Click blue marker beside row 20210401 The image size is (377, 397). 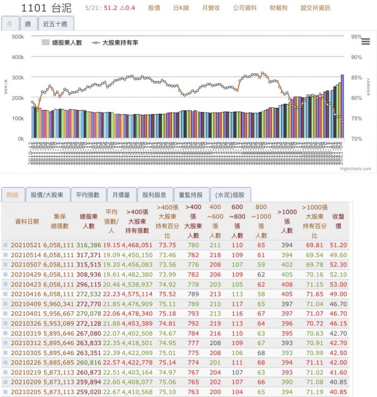pyautogui.click(x=5, y=313)
